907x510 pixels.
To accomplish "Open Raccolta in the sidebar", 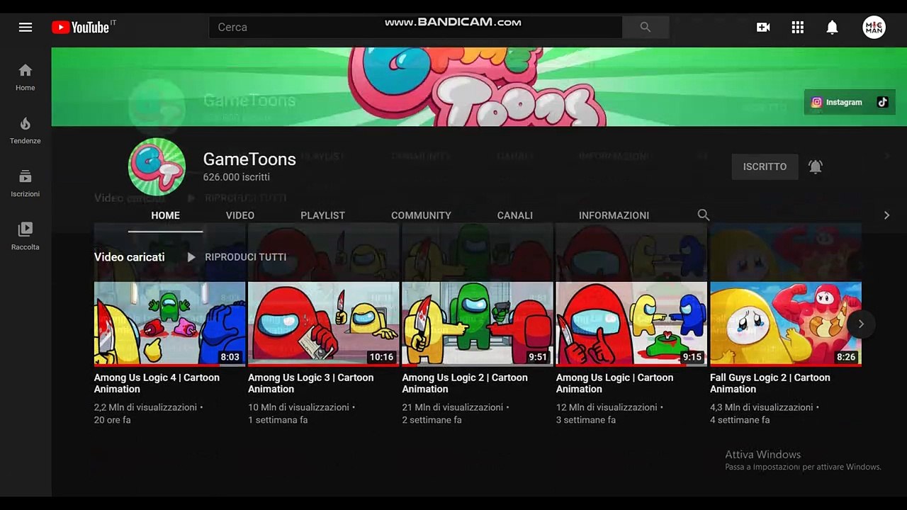I will pyautogui.click(x=26, y=237).
